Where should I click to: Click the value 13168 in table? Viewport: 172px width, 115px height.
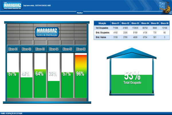pos(165,28)
